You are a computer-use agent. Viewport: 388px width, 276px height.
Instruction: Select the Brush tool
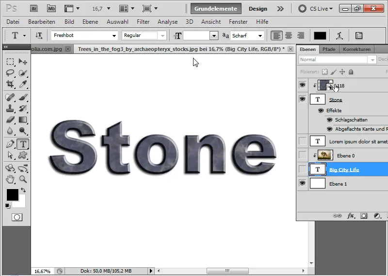[23, 97]
